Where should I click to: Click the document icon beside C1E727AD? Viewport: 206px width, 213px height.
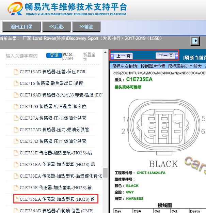coord(16,130)
